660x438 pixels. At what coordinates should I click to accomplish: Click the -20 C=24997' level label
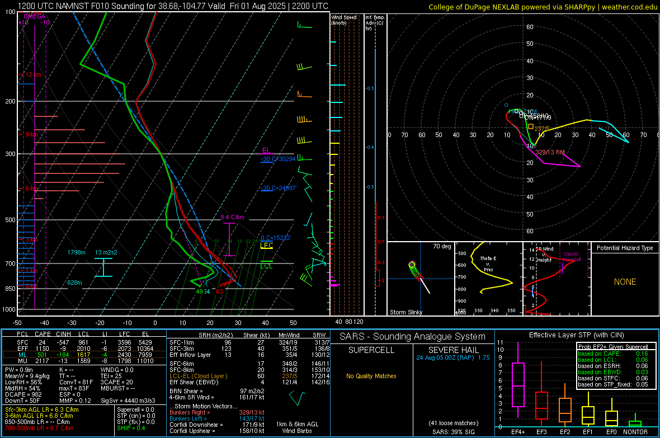[x=278, y=188]
